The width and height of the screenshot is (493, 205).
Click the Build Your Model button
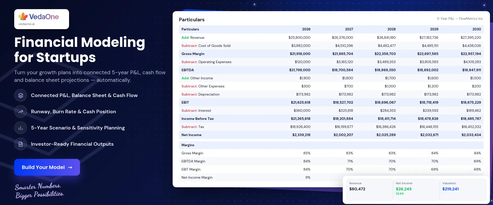click(47, 167)
